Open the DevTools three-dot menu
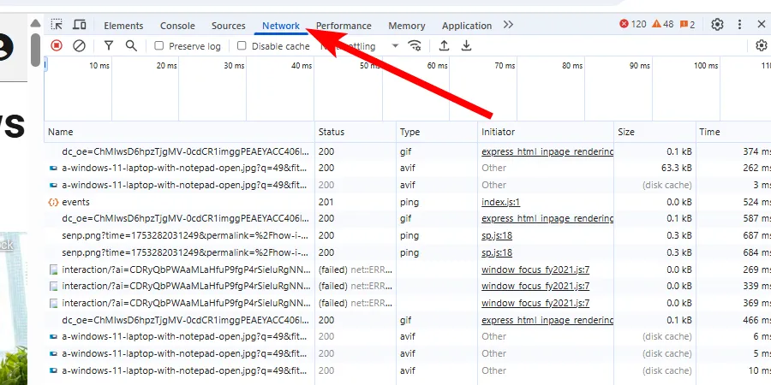Viewport: 771px width, 385px height. coord(739,24)
